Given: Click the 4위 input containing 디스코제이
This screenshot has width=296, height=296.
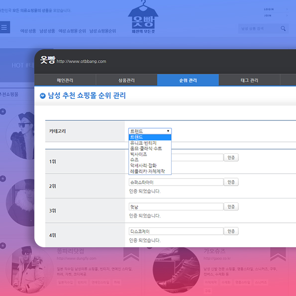Looking at the screenshot, I should coord(176,231).
